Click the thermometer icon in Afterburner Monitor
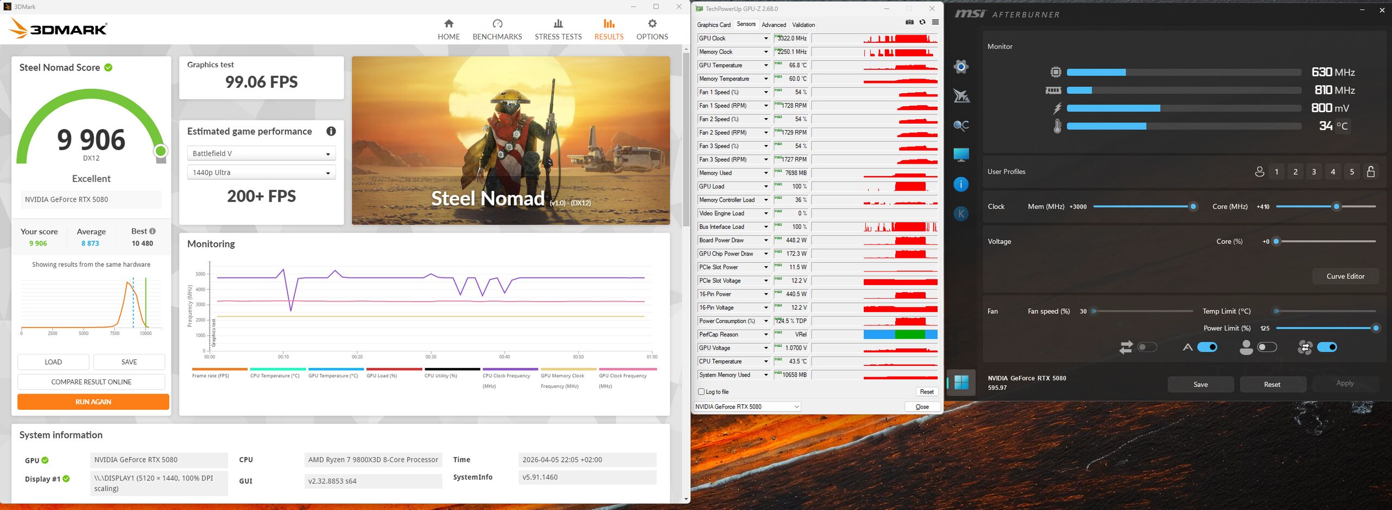 click(x=1057, y=126)
